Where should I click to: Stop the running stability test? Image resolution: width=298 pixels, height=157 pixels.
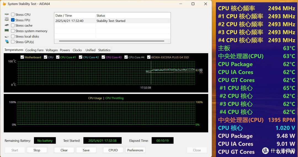pyautogui.click(x=37, y=150)
